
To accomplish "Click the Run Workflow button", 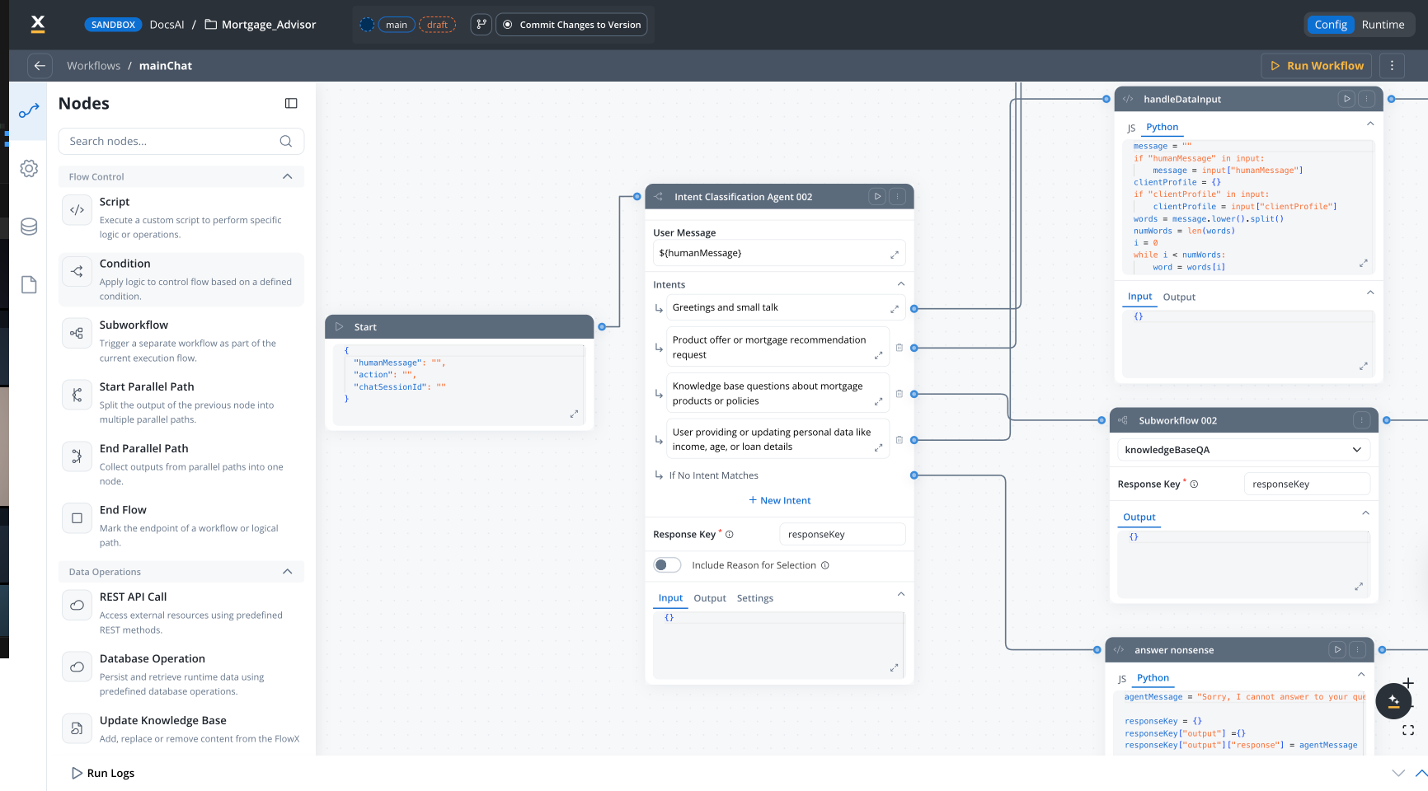I will pyautogui.click(x=1316, y=65).
